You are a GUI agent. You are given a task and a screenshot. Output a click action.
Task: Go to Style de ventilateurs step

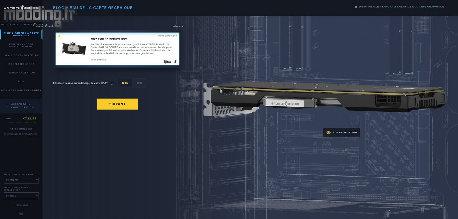21,55
